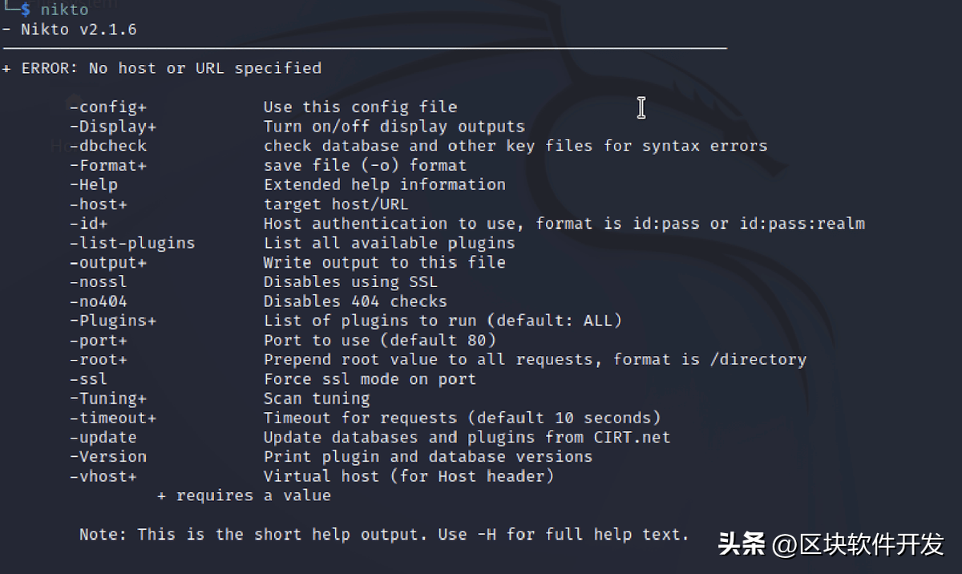Screen dimensions: 962x574
Task: Select the -Display+ option text
Action: click(113, 127)
